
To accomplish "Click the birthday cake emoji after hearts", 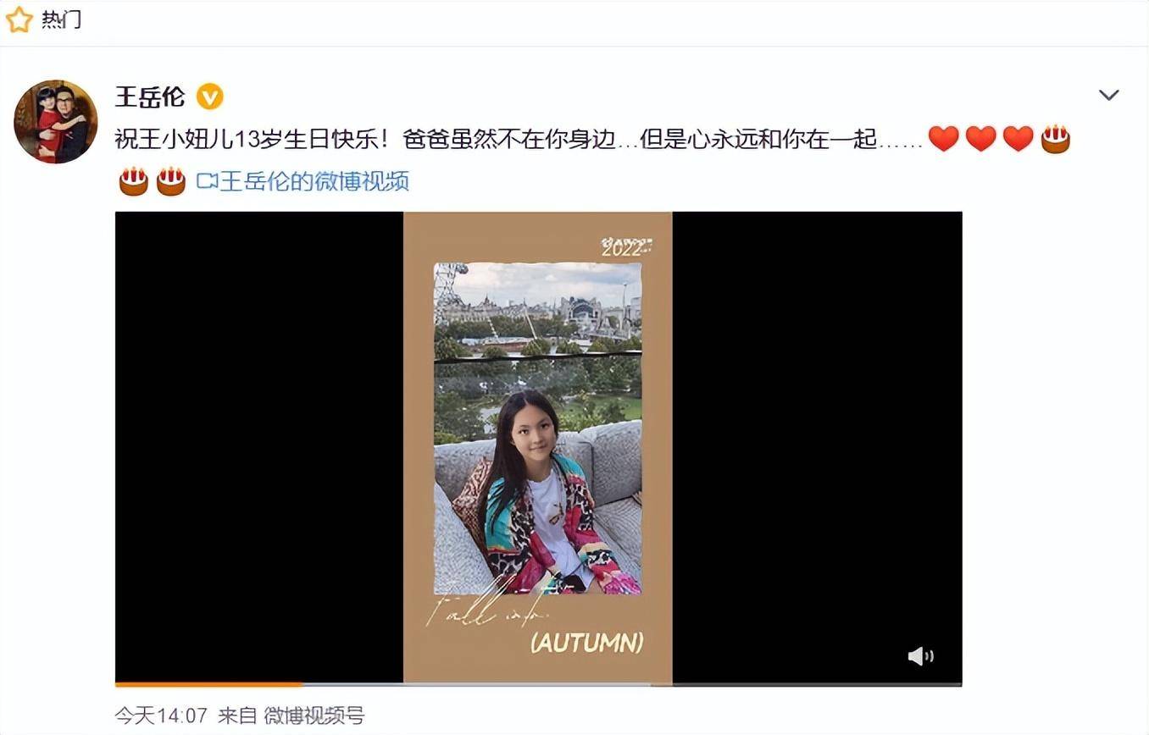I will pyautogui.click(x=1056, y=138).
